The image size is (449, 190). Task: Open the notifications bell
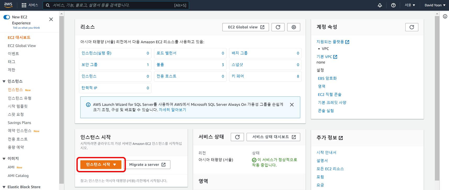[x=380, y=5]
